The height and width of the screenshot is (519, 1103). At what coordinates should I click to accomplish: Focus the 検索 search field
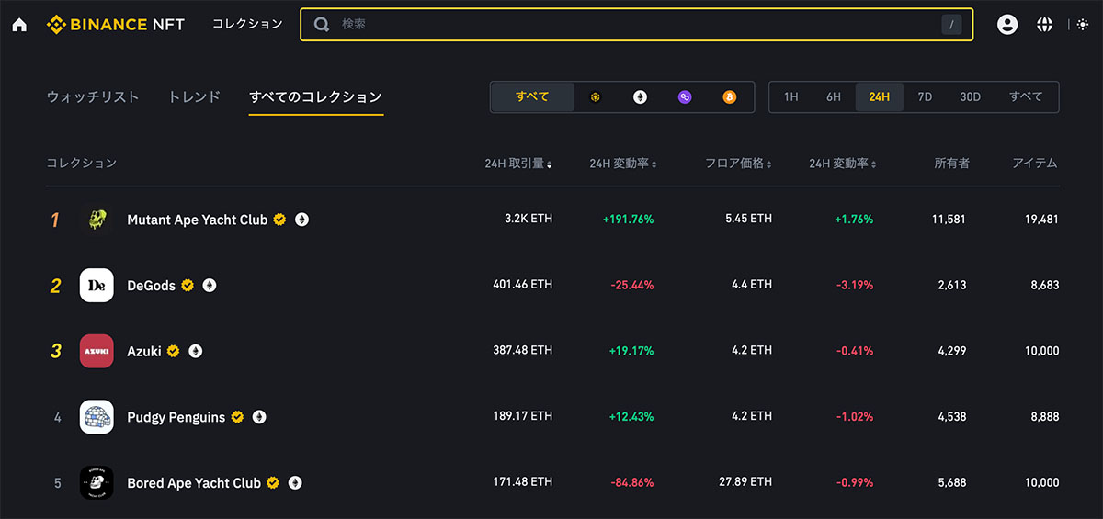coord(636,25)
